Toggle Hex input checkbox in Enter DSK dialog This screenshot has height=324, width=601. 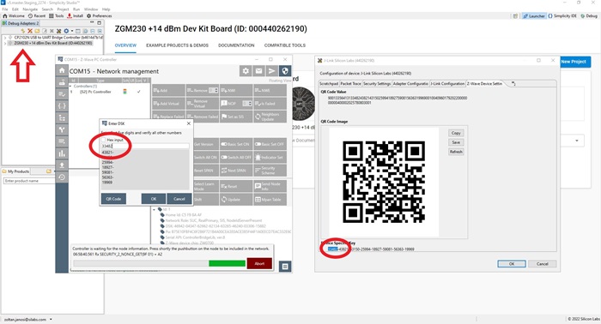coord(104,140)
